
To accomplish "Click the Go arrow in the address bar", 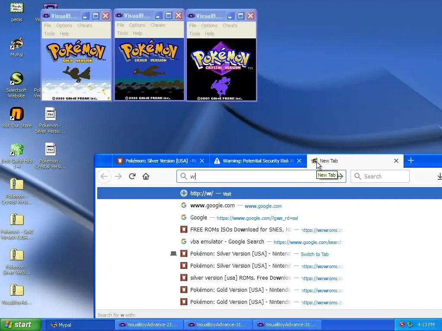I will [341, 176].
